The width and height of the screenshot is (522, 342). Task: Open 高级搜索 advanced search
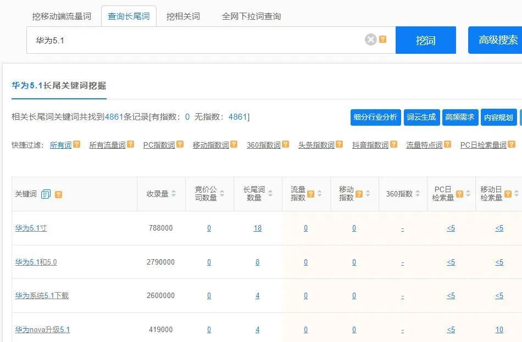point(495,40)
